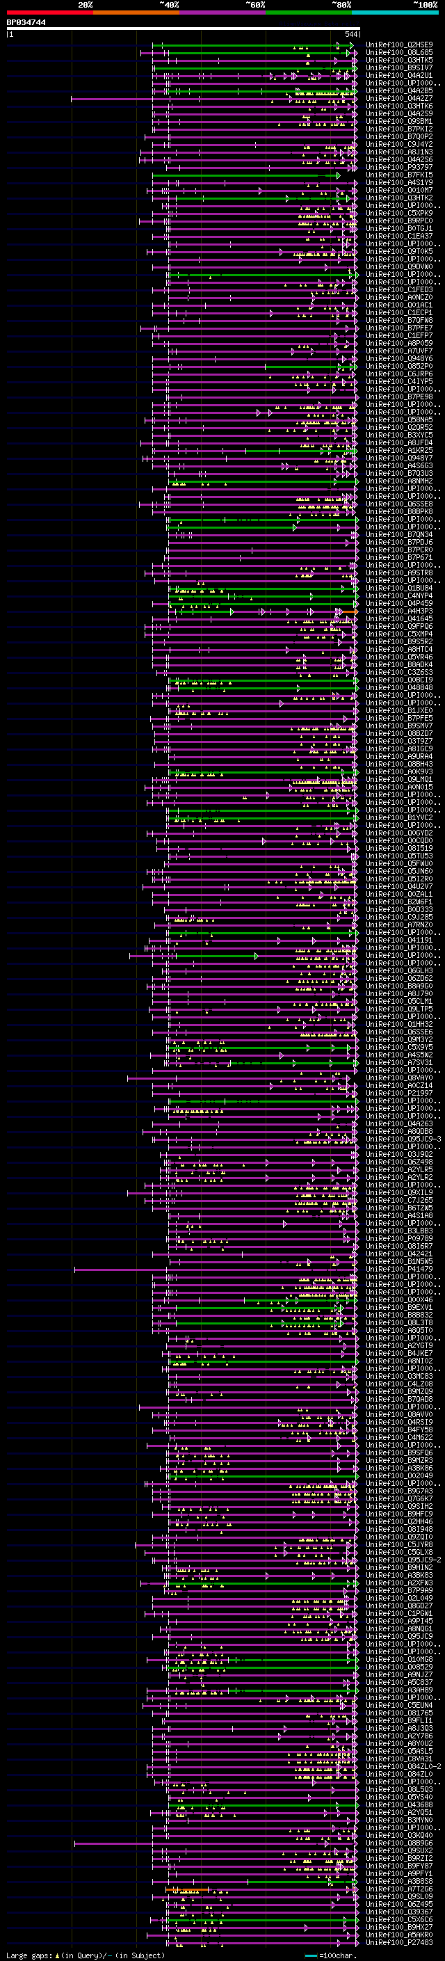Click the green ~80% identity legend bar
Image resolution: width=445 pixels, height=1961 pixels.
pyautogui.click(x=309, y=13)
